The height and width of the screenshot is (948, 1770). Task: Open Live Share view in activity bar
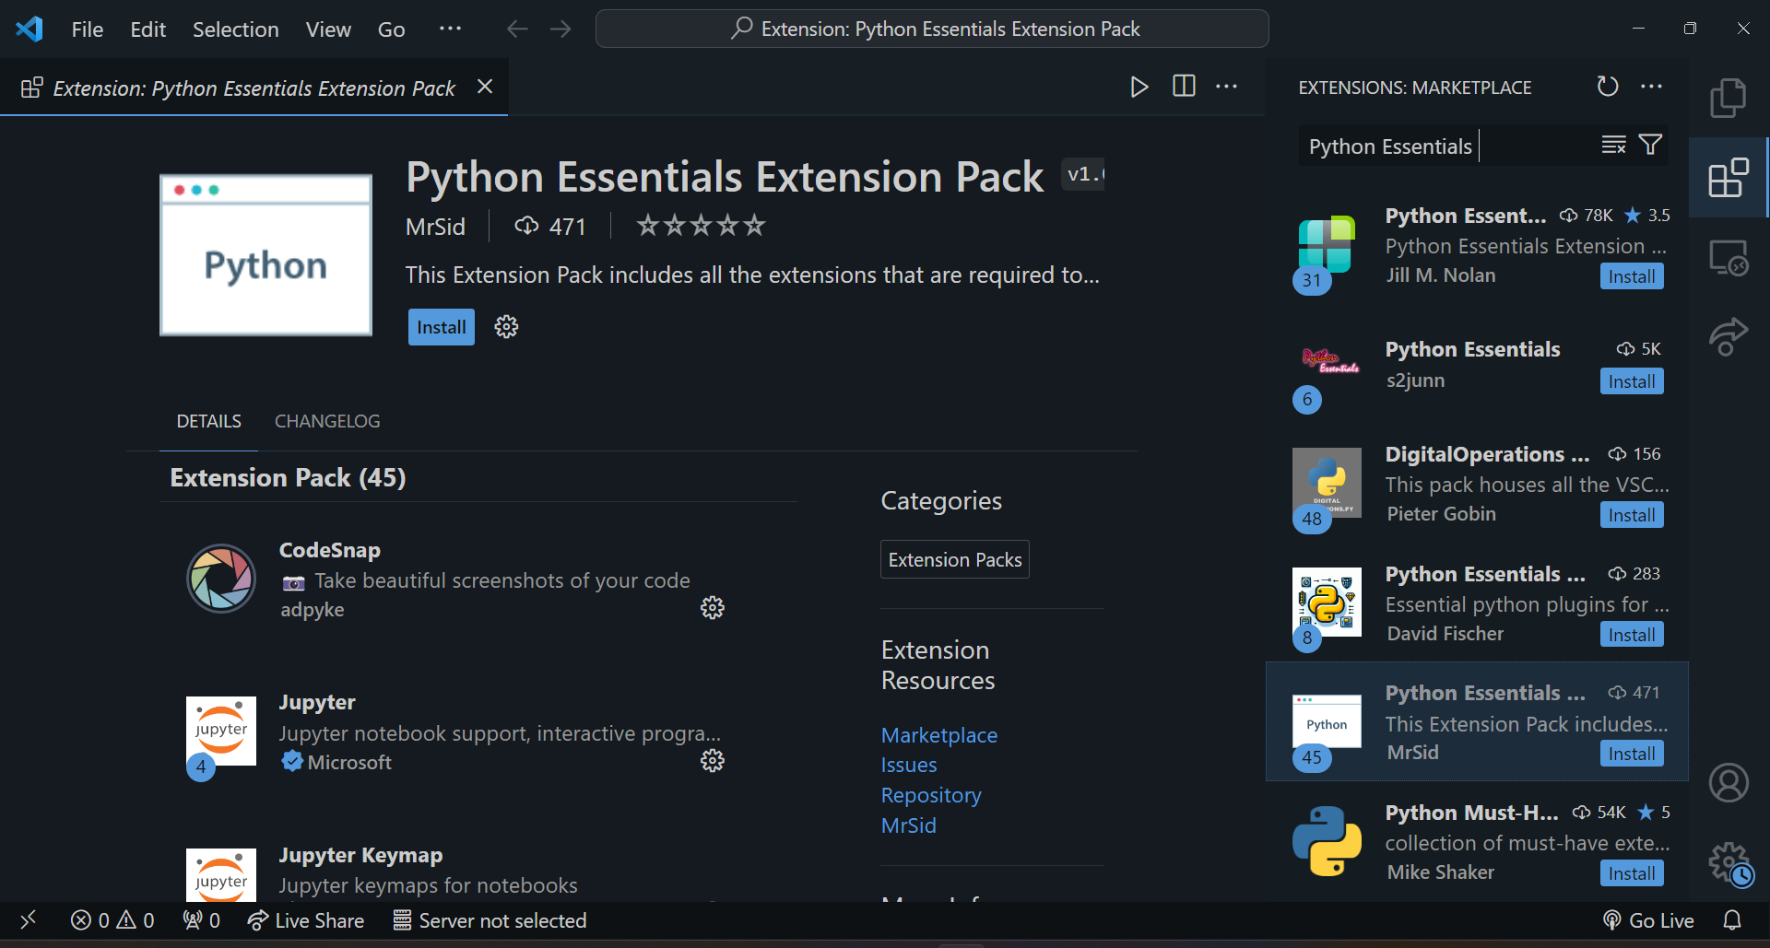point(1729,336)
